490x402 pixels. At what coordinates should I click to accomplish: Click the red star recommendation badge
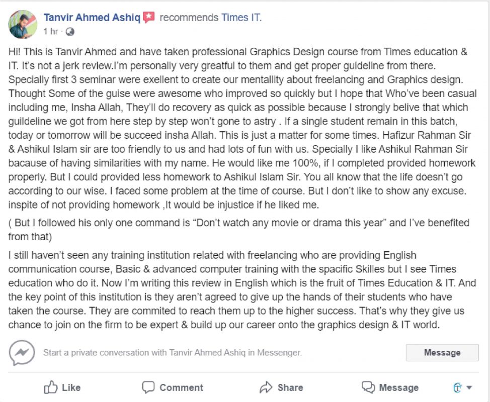click(148, 18)
